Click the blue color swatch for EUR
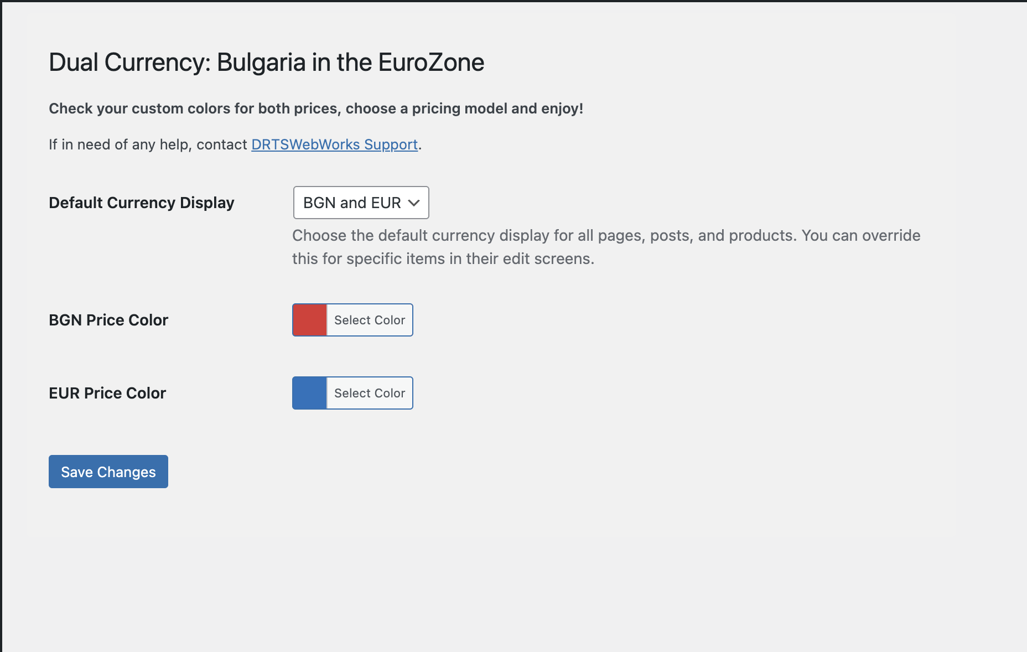The width and height of the screenshot is (1027, 652). (309, 393)
